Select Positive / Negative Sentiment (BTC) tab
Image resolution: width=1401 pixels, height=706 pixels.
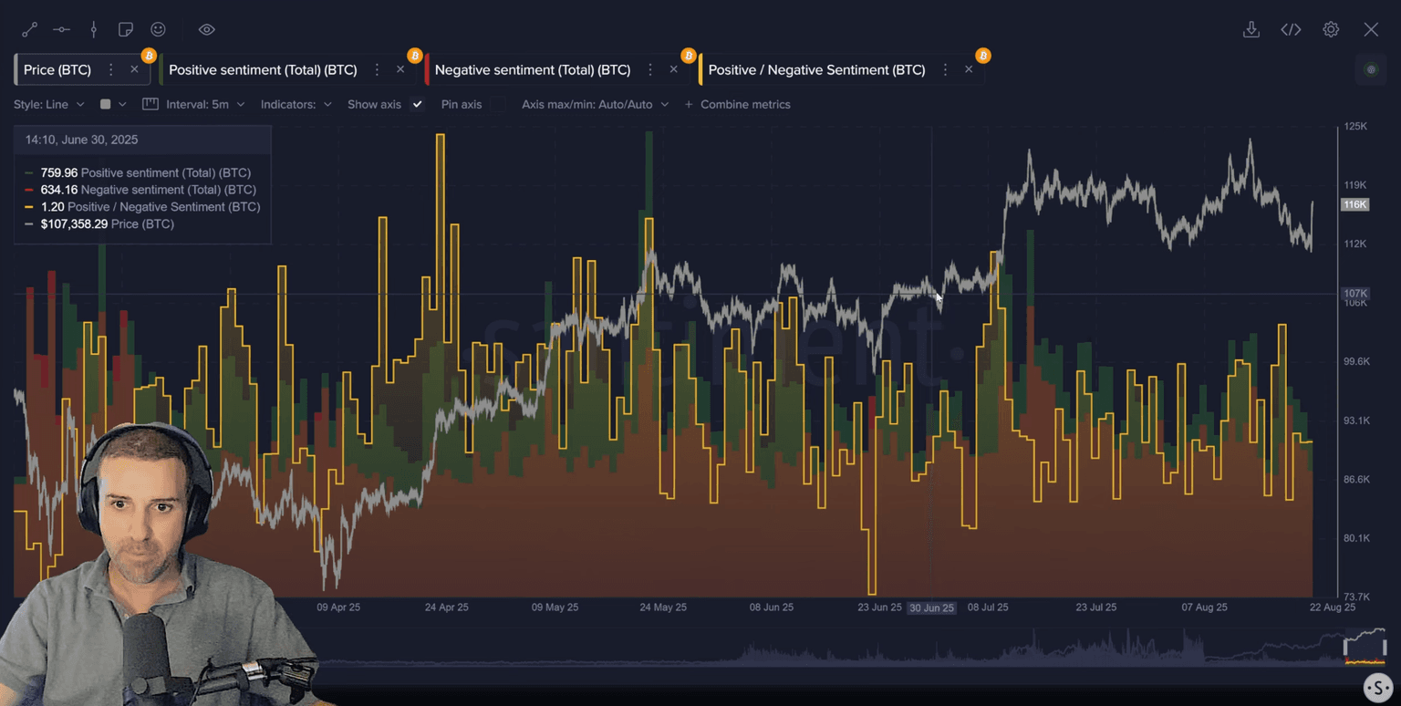(x=815, y=70)
